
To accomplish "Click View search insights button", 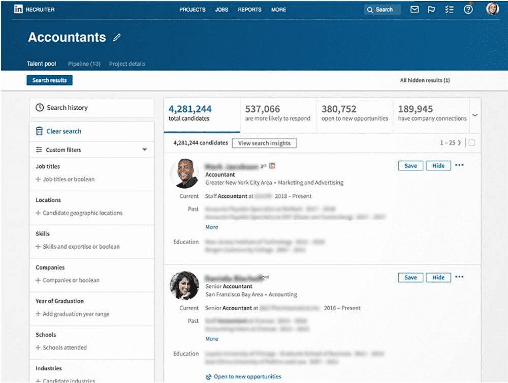I will pos(264,143).
